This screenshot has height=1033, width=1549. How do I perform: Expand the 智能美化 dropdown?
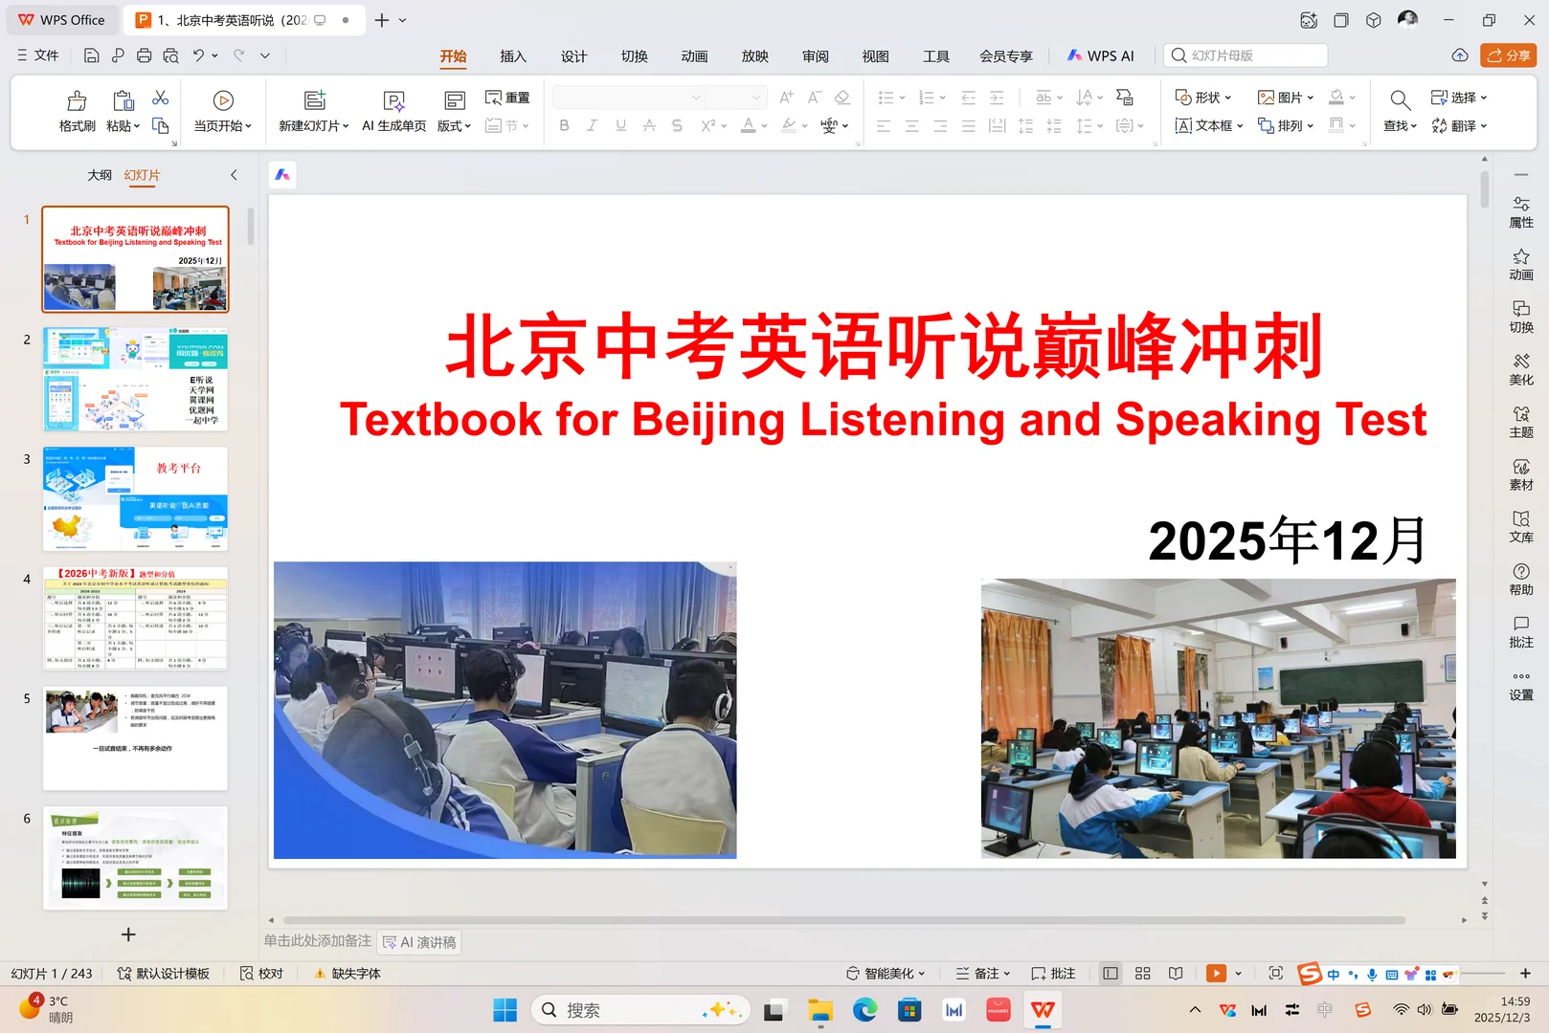[x=920, y=973]
